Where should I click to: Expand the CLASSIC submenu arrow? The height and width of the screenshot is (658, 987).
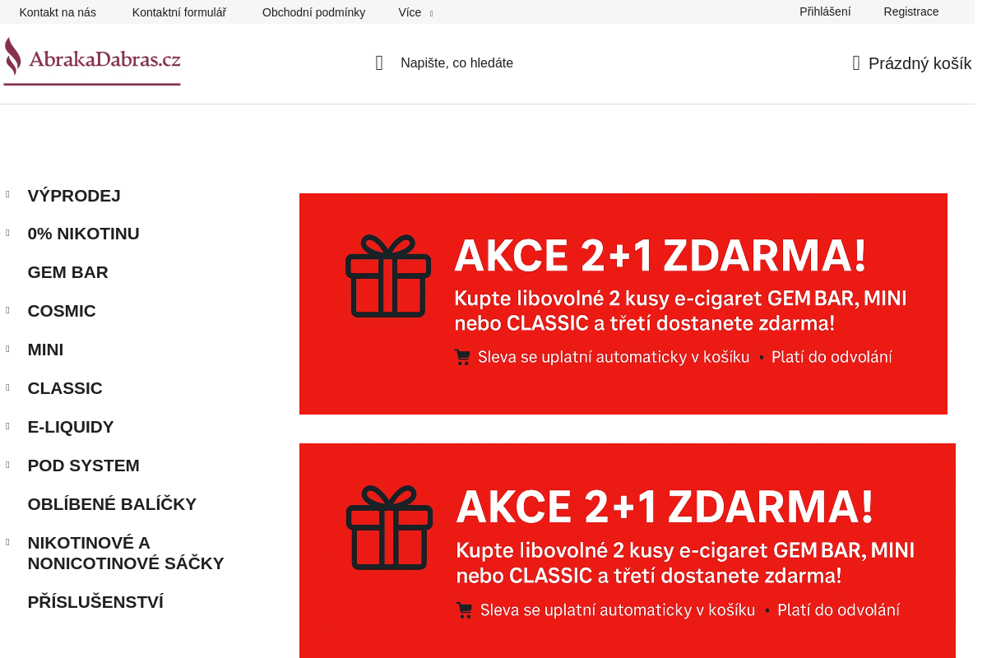(7, 387)
